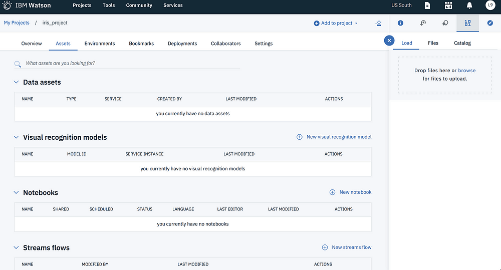Collapse the Visual recognition models section
The width and height of the screenshot is (501, 270).
point(16,137)
